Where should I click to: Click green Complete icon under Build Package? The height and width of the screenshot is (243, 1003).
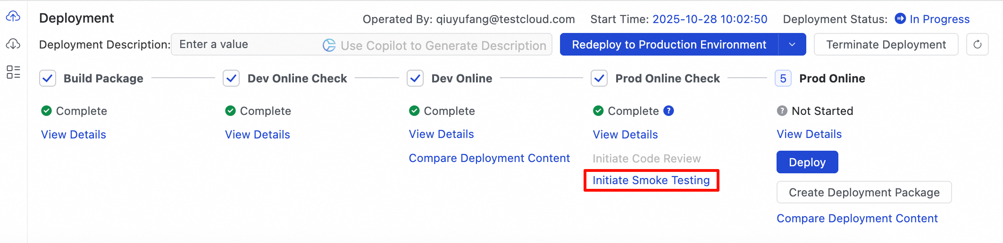[x=46, y=111]
